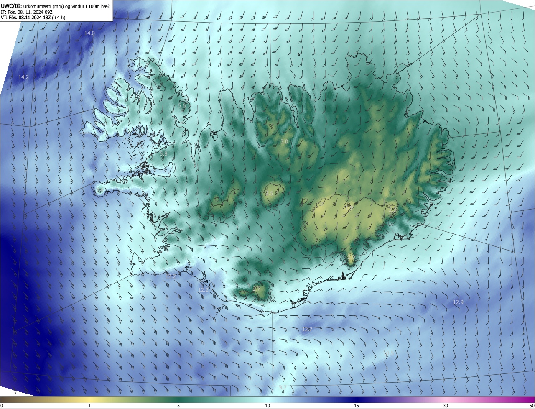Click the 12.7 value label on map
The width and height of the screenshot is (535, 409).
click(307, 330)
